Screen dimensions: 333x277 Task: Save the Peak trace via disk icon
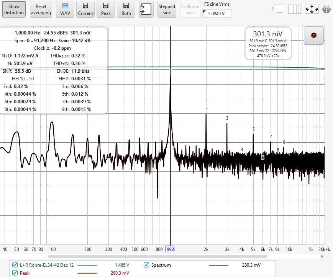[x=106, y=10]
